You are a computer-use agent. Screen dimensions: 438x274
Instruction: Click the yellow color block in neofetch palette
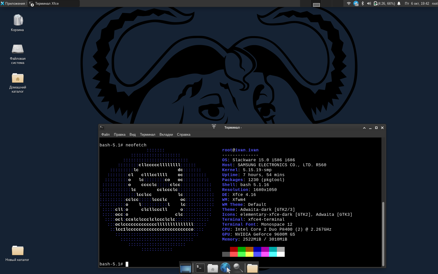(x=250, y=254)
